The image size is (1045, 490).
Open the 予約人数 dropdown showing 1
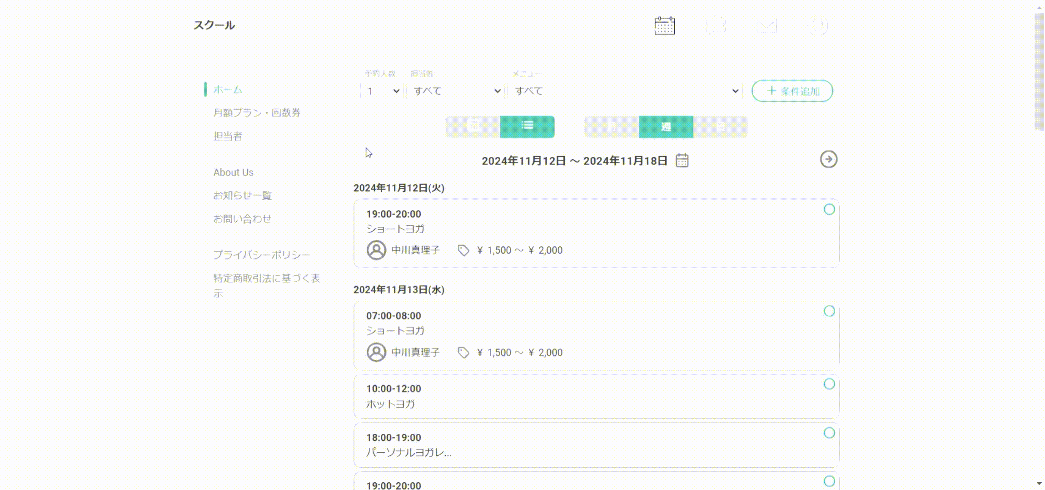(383, 91)
